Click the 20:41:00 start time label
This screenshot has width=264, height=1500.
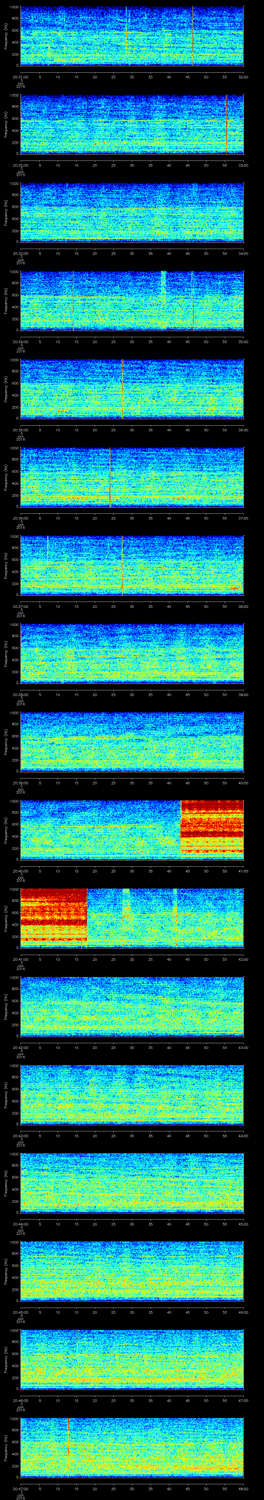pos(21,959)
